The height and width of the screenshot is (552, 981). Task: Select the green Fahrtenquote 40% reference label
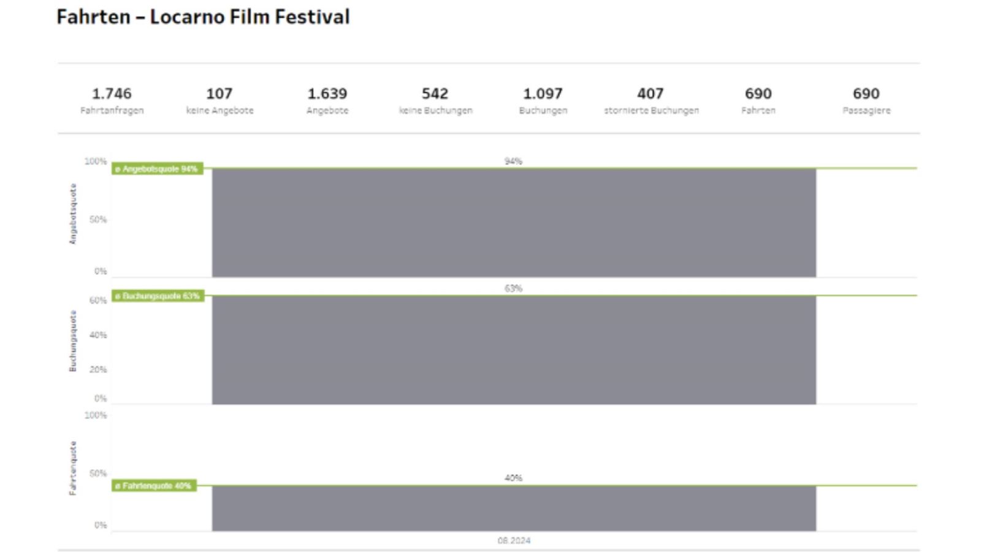(x=154, y=486)
